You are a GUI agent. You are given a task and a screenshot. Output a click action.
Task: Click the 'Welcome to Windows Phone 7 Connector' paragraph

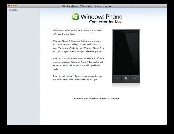coord(77,32)
